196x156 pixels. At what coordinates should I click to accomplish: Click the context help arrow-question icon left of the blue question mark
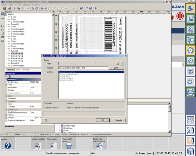[82, 9]
